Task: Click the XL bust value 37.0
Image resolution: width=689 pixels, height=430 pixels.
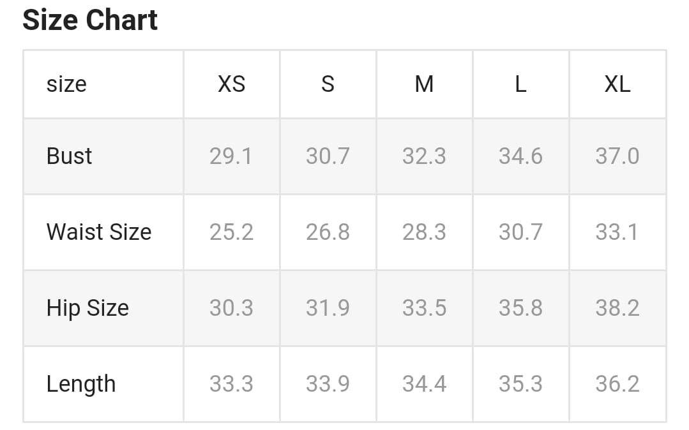Action: click(x=617, y=156)
